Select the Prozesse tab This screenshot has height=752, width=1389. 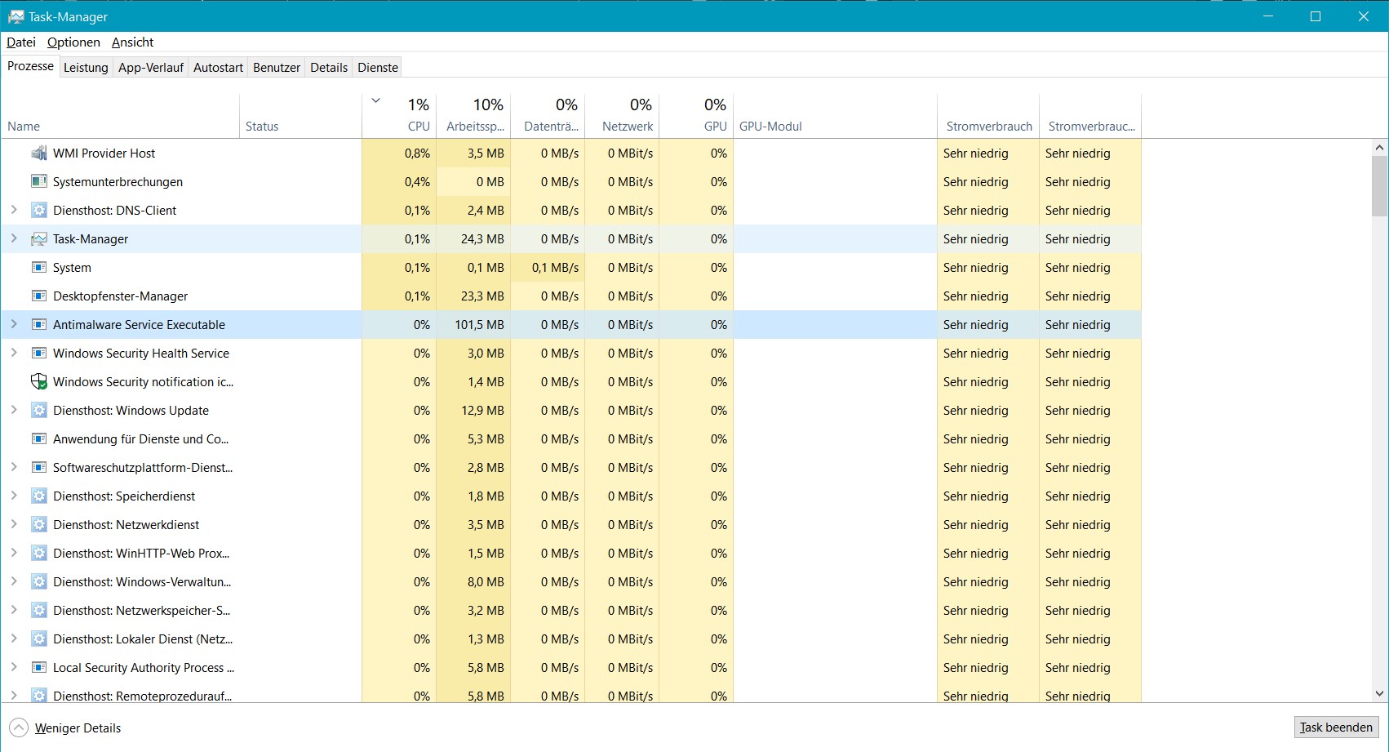[30, 66]
